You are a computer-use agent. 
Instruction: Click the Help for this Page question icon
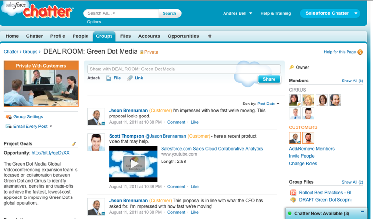click(x=360, y=52)
